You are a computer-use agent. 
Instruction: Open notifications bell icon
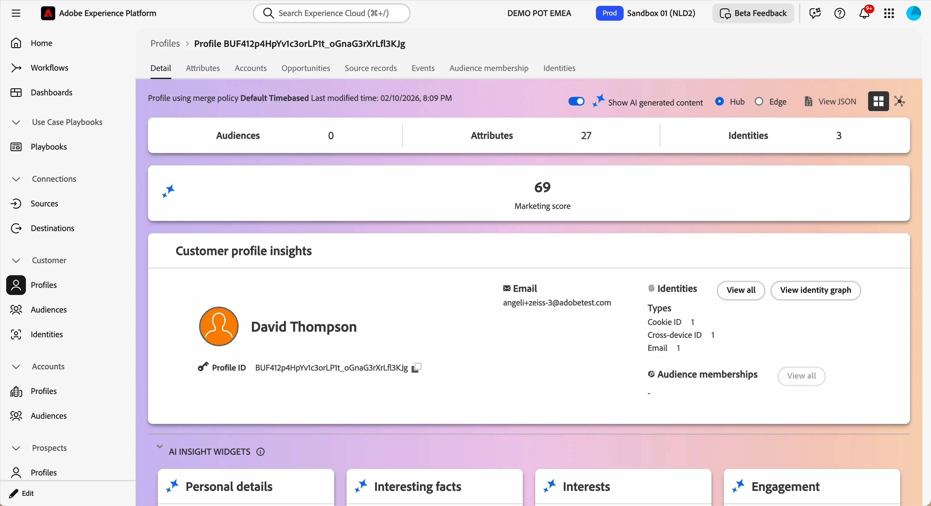point(864,13)
